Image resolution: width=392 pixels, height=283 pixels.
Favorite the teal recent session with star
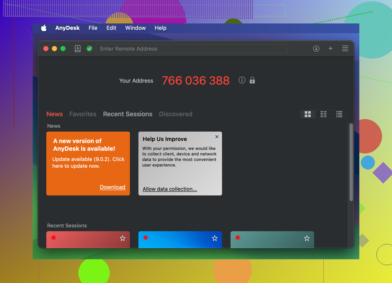pyautogui.click(x=307, y=238)
